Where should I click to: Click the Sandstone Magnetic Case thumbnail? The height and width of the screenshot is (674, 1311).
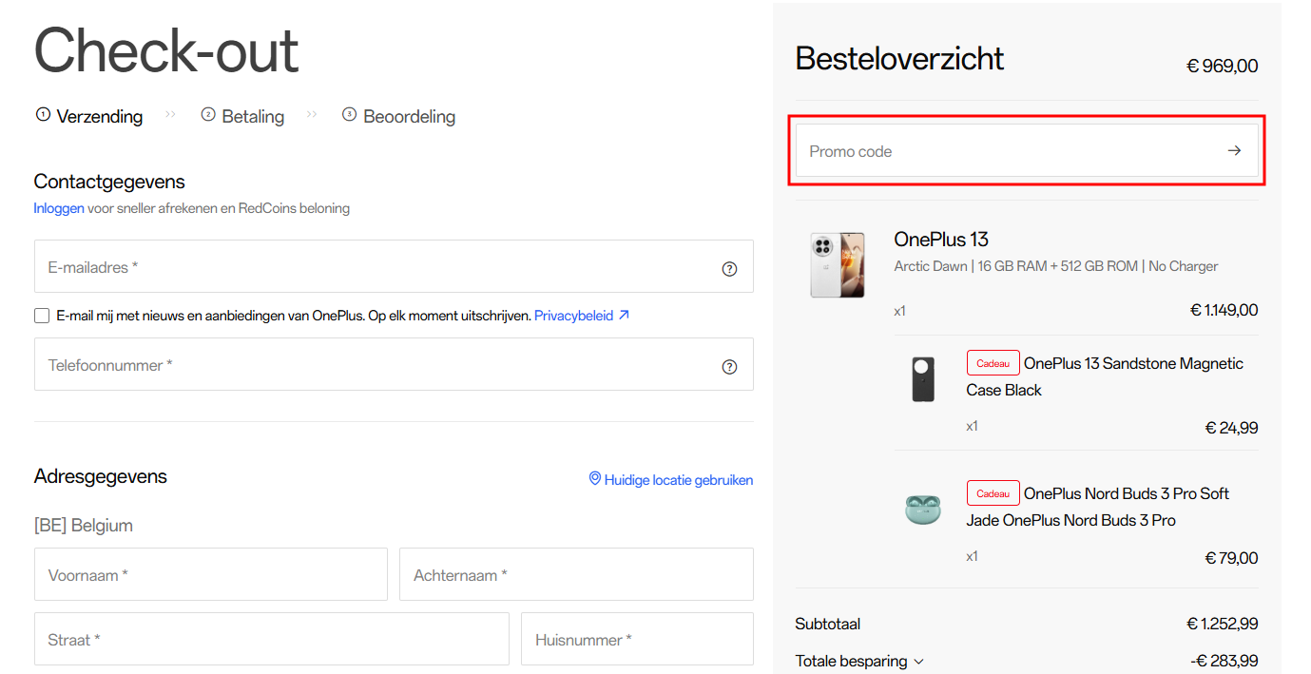pos(923,379)
